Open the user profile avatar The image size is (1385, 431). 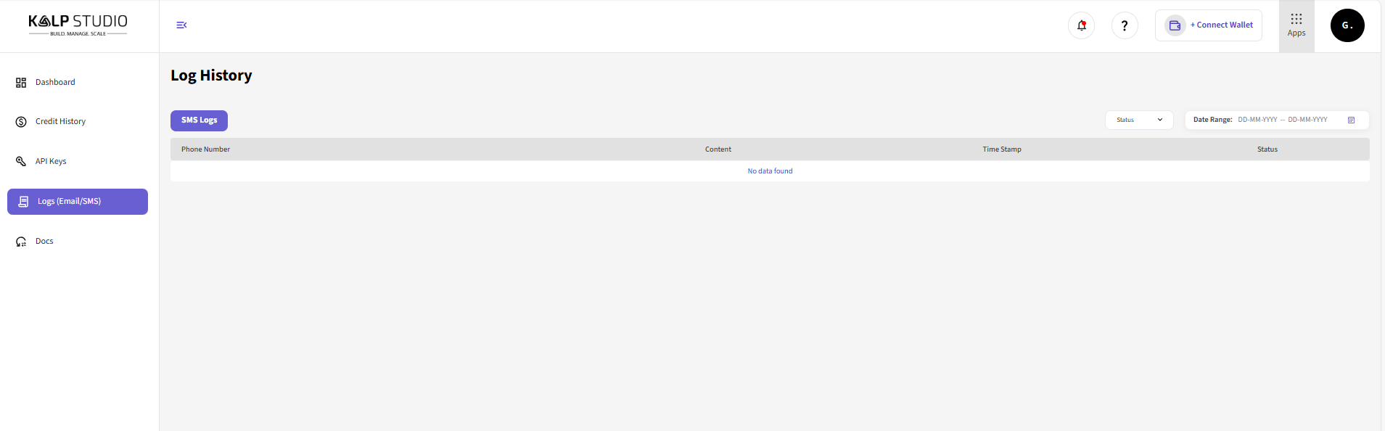[x=1347, y=25]
